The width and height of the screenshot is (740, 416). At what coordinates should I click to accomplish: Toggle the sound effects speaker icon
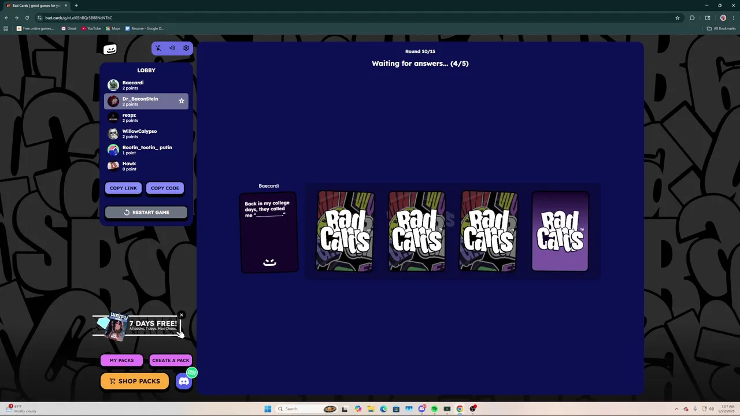pos(172,48)
